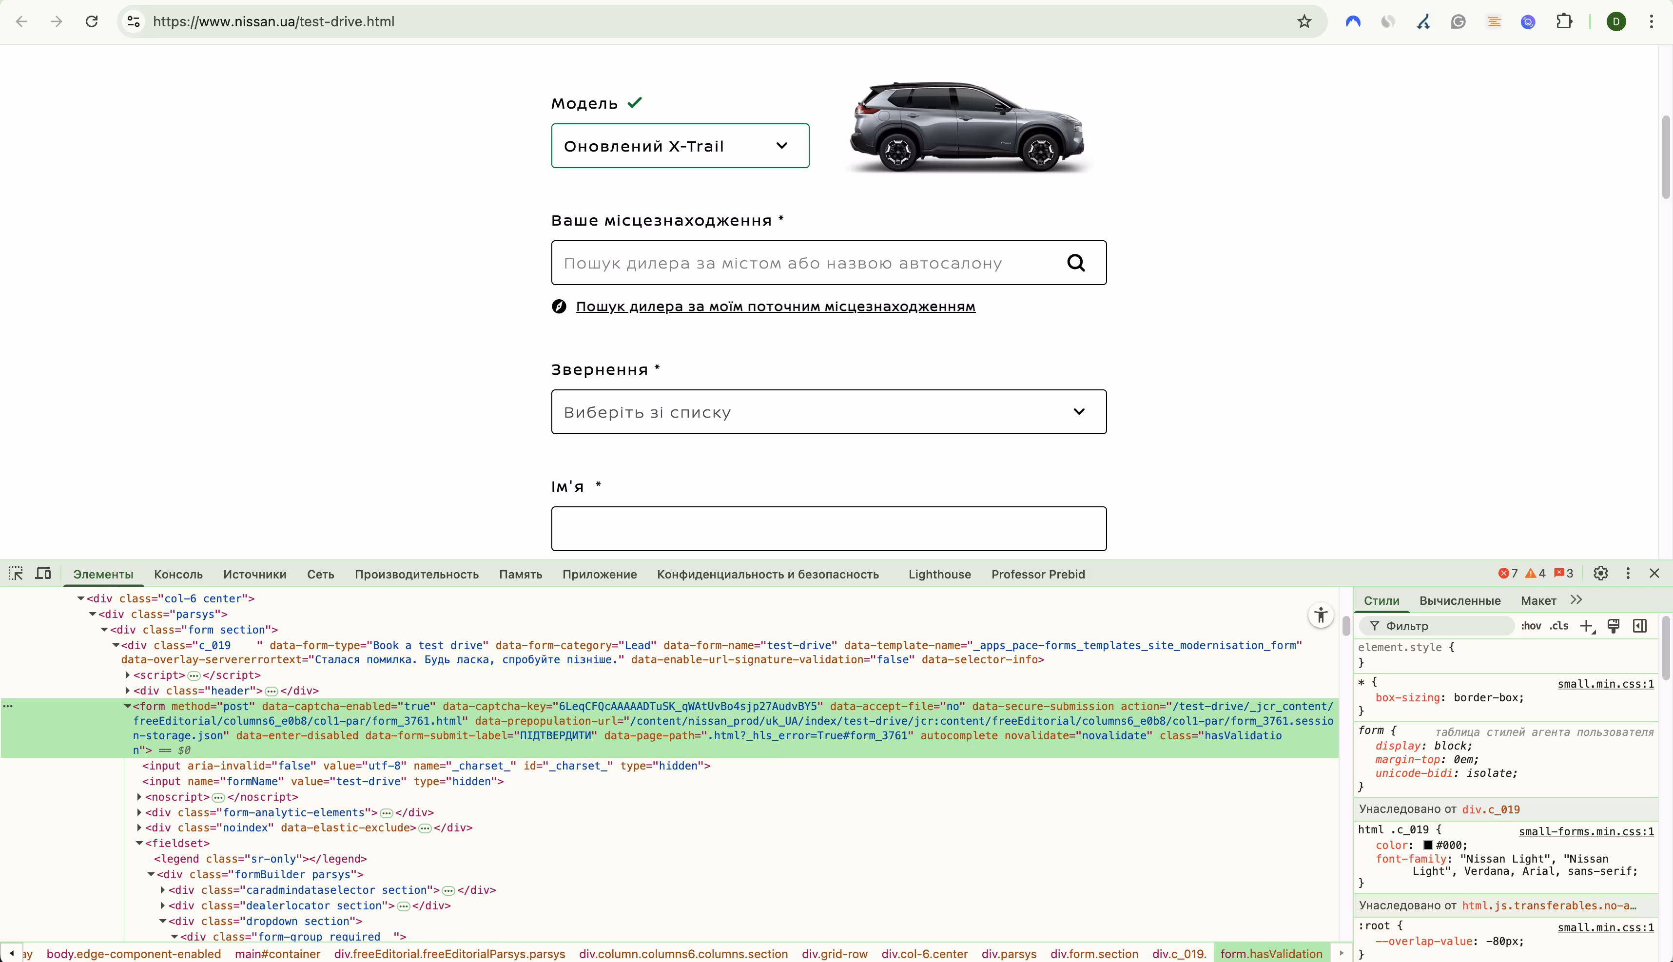
Task: Activate the DevTools element inspector picker
Action: click(x=16, y=574)
